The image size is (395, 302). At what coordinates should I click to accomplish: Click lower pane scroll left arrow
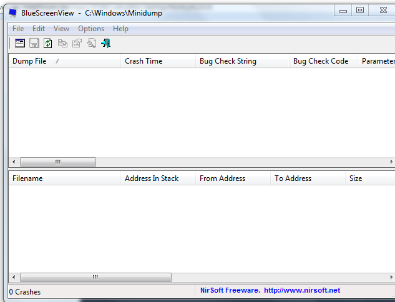[x=14, y=277]
